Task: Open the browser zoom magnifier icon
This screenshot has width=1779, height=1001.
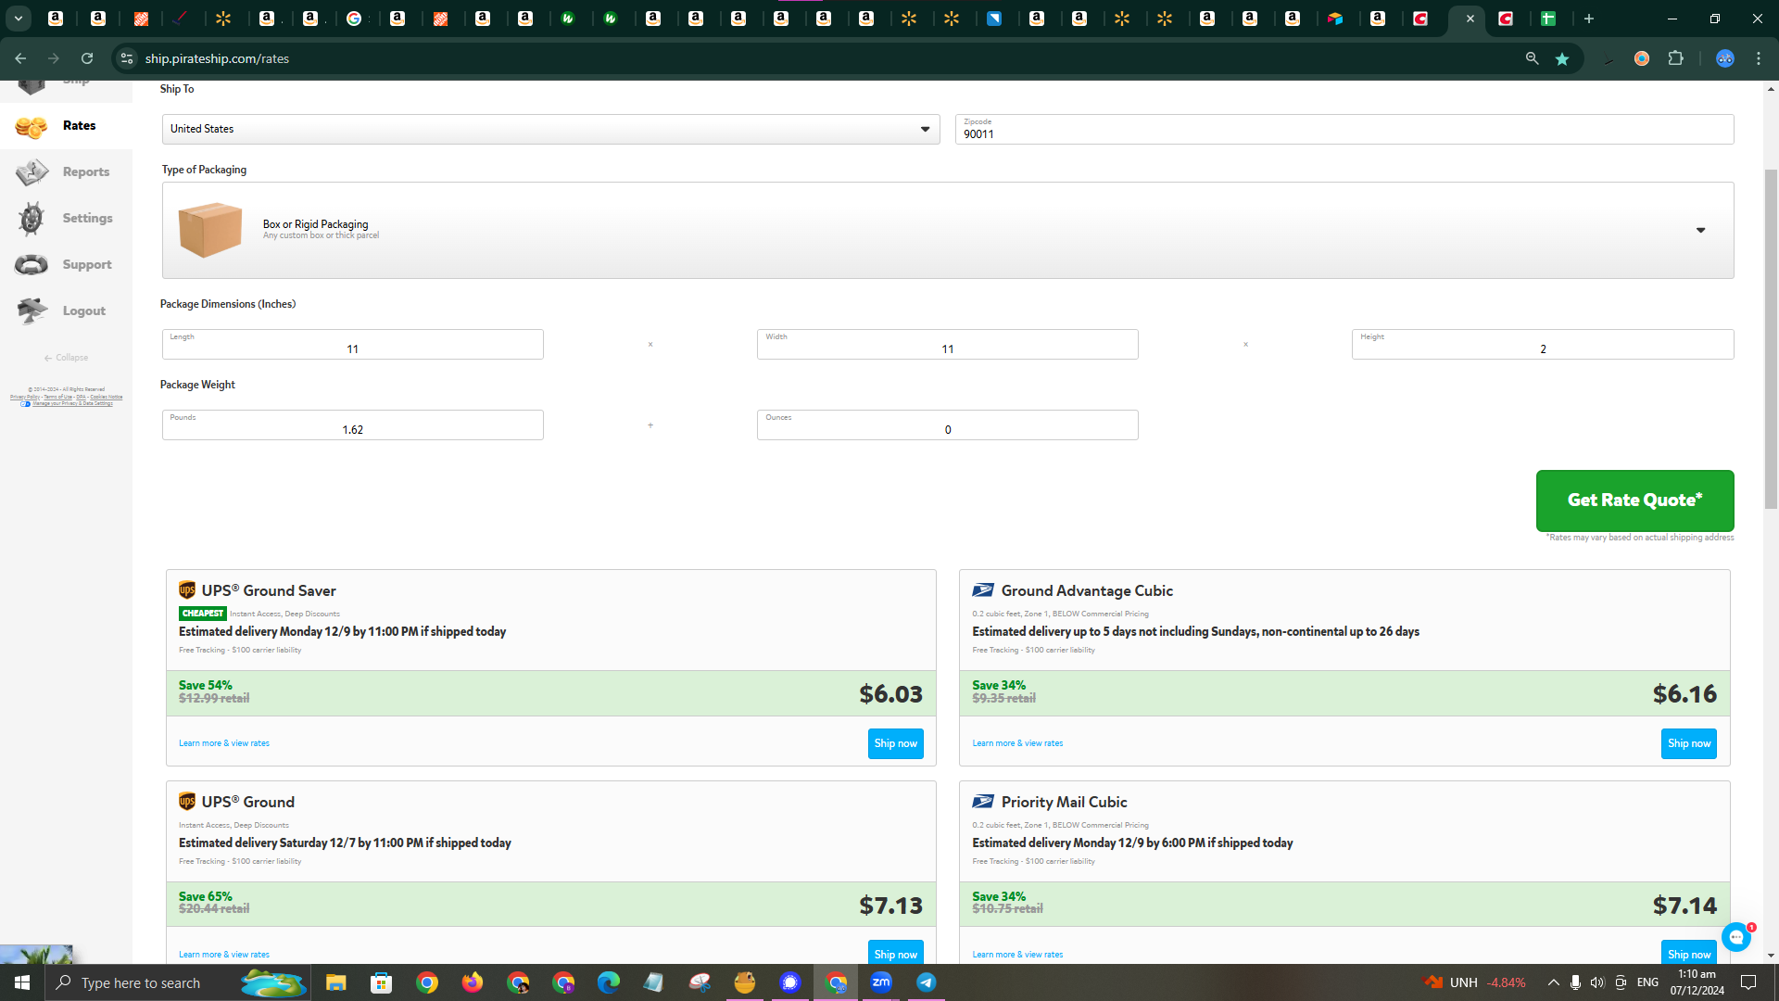Action: 1533,58
